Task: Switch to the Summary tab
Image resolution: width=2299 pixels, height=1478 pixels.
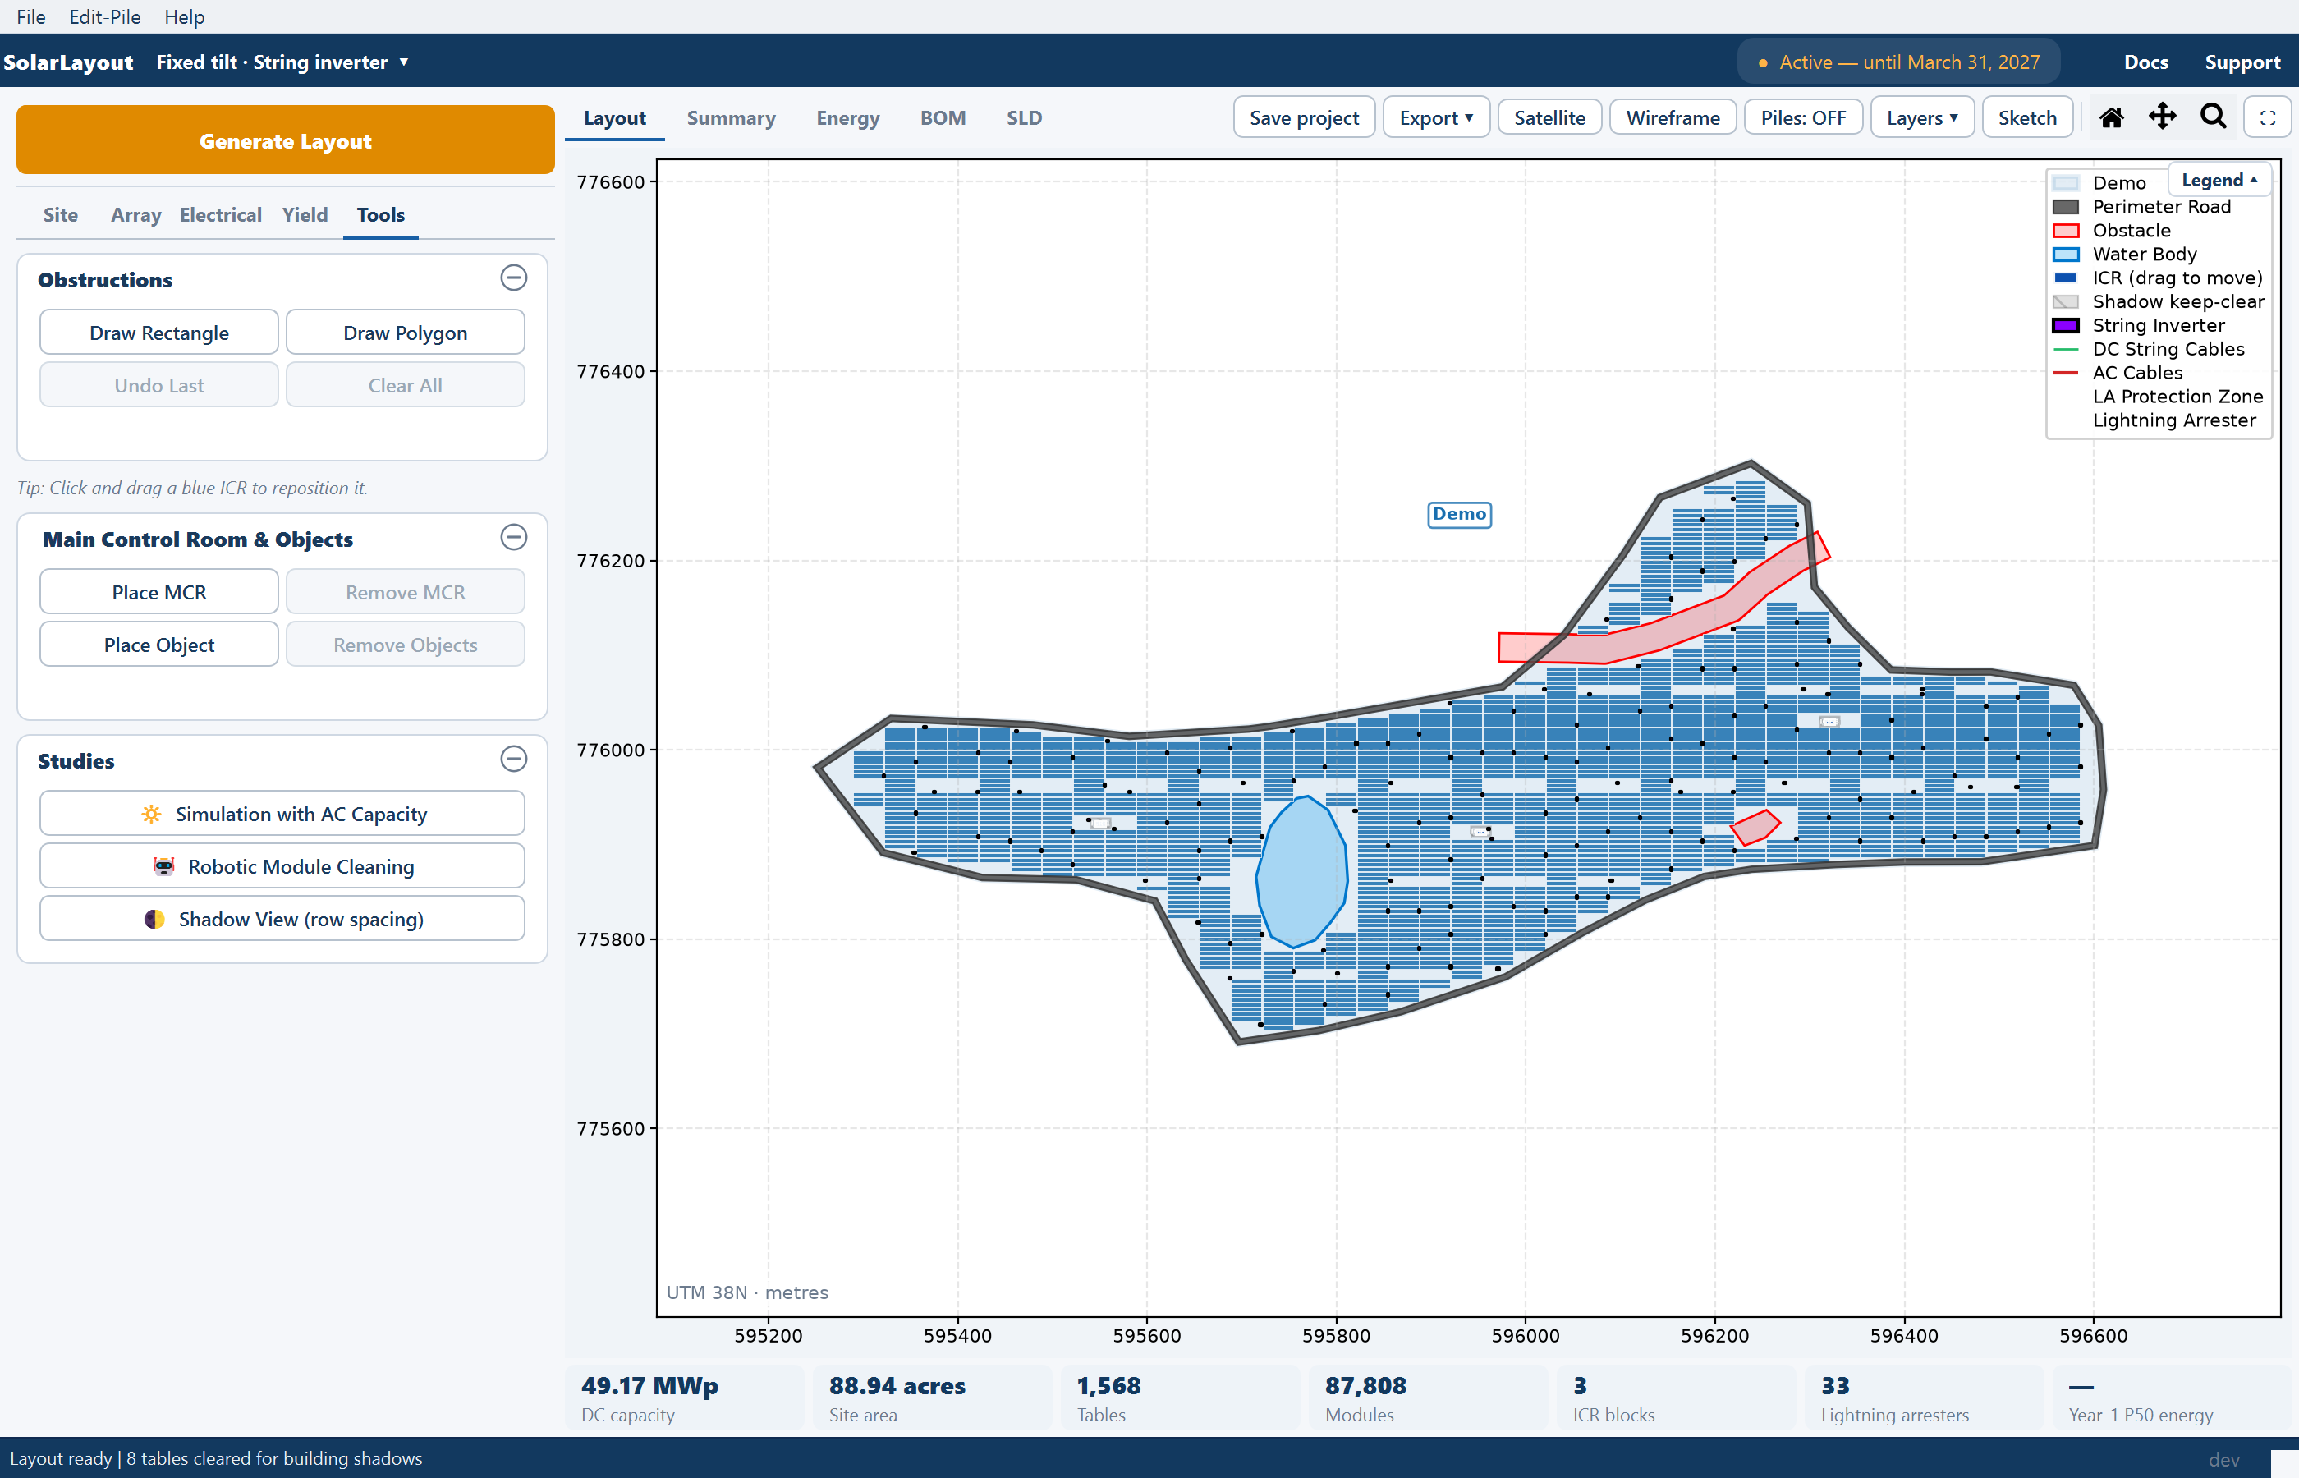Action: 731,118
